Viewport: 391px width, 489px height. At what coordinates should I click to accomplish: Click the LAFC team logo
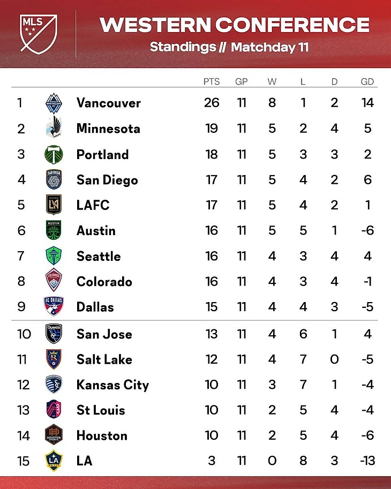click(x=54, y=205)
